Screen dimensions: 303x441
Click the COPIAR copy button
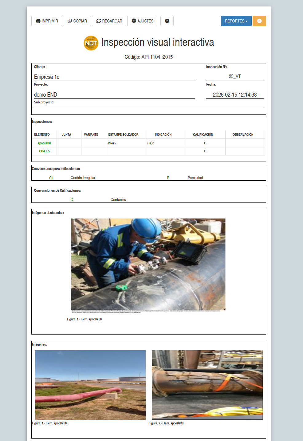click(77, 21)
